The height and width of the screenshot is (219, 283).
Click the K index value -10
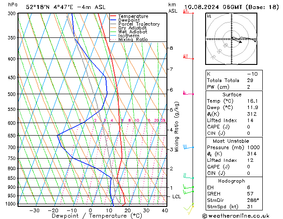252,74
